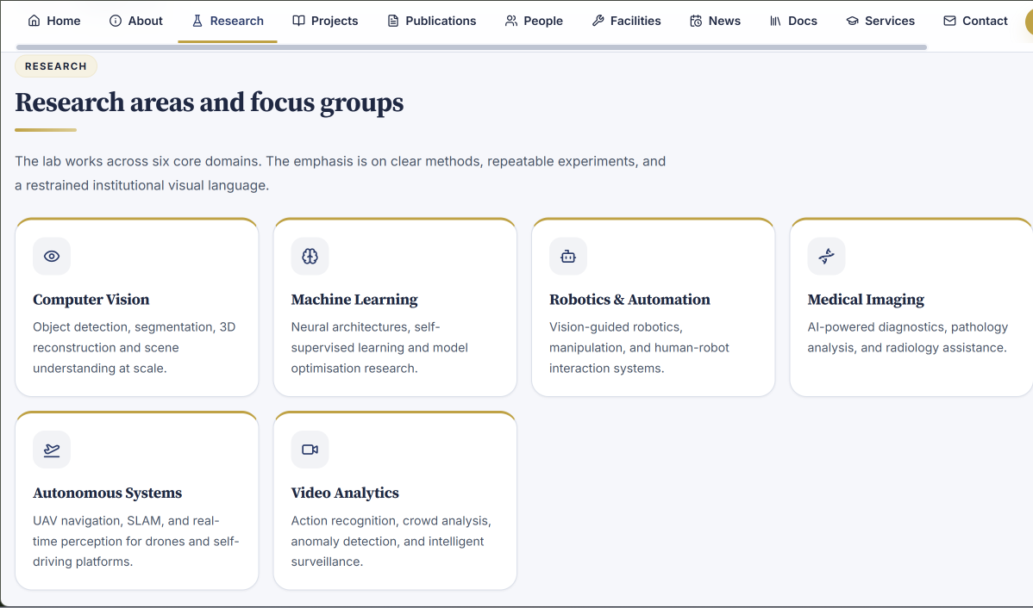
Task: Click the library icon beside Docs
Action: coord(775,21)
